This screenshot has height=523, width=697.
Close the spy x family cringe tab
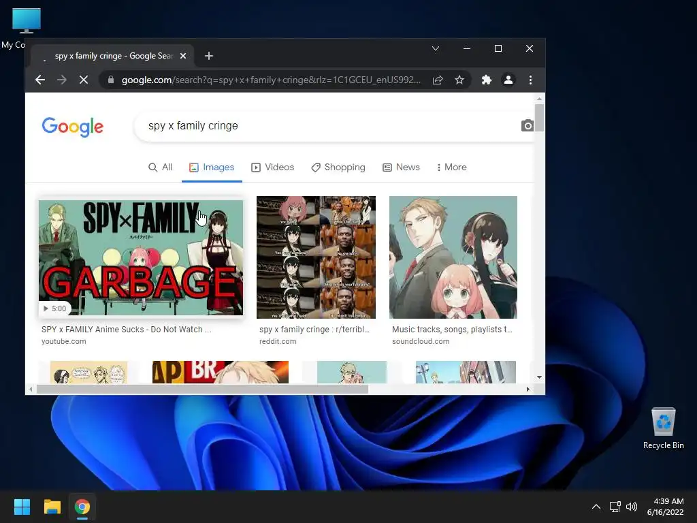coord(183,56)
